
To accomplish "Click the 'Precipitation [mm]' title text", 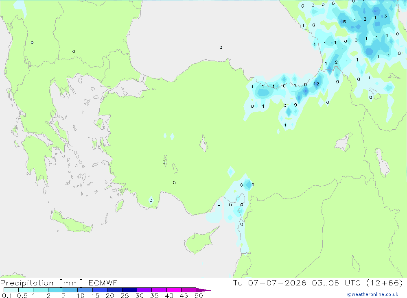I will (x=42, y=283).
